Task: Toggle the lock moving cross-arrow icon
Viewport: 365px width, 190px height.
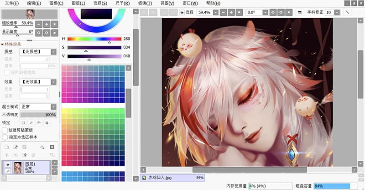Action: (x=39, y=123)
